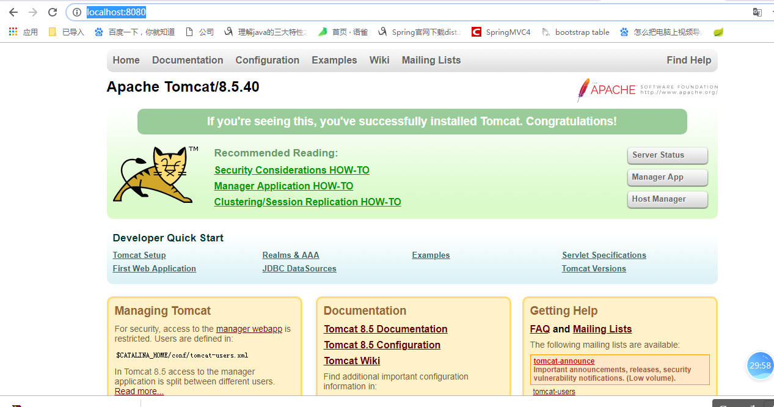Open the tomcat-users mailing list link
The image size is (774, 407).
(554, 391)
